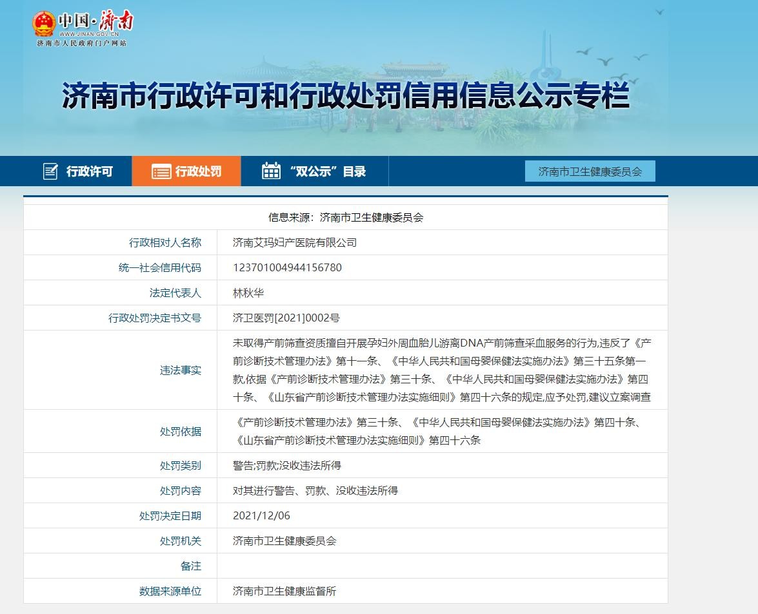758x614 pixels.
Task: Click the penalty type 警告;罚款;没收违法所得
Action: tap(286, 465)
